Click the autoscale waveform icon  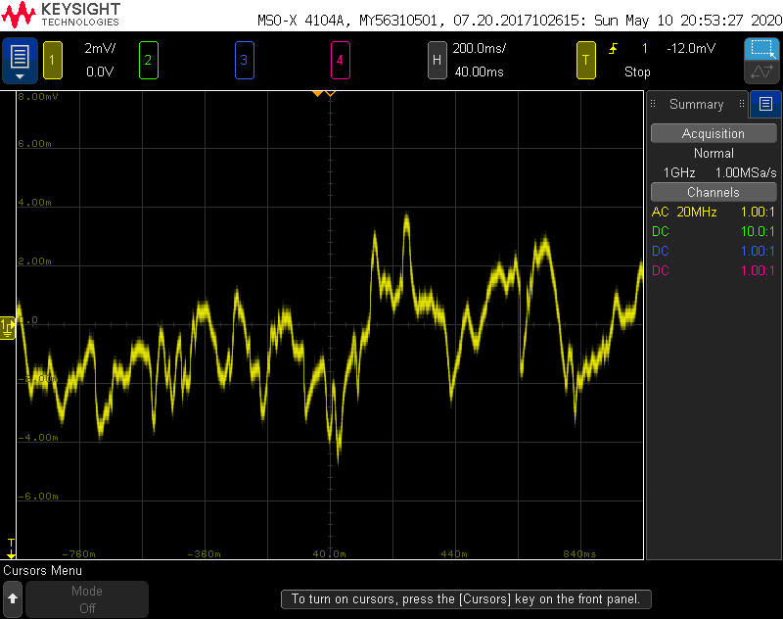click(x=761, y=71)
